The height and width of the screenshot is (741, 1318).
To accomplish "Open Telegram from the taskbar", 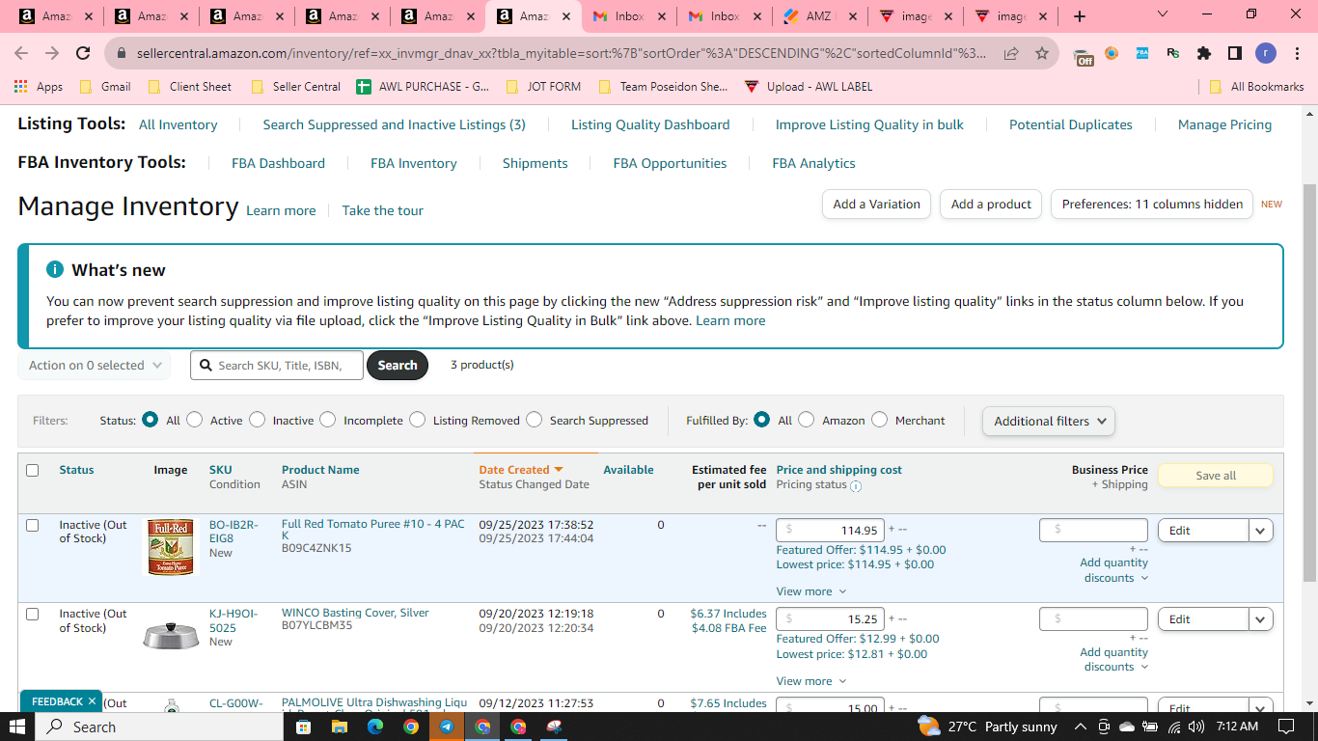I will tap(447, 727).
